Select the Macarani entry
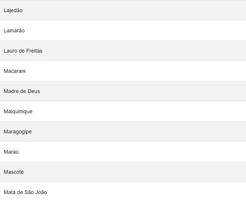Image resolution: width=246 pixels, height=201 pixels. [x=123, y=71]
